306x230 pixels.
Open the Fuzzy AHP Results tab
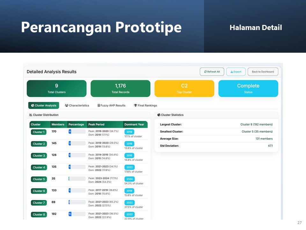tap(112, 105)
